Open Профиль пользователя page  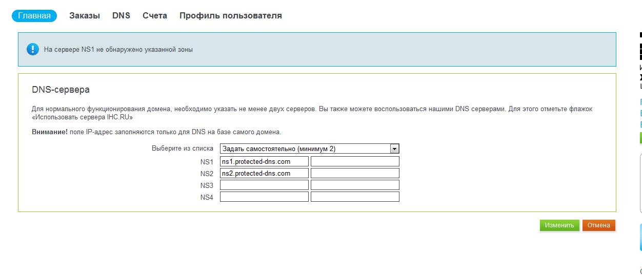(230, 15)
